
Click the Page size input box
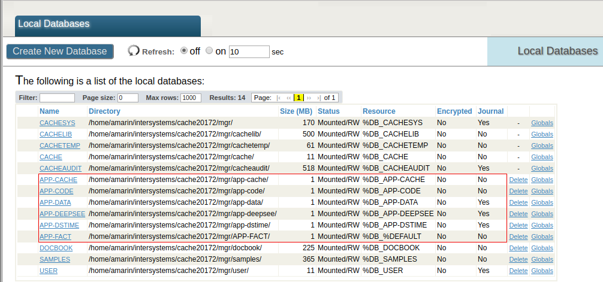(128, 98)
